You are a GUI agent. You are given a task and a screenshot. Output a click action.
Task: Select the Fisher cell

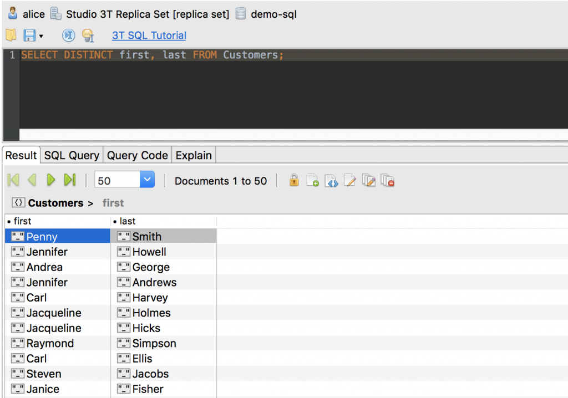[164, 388]
